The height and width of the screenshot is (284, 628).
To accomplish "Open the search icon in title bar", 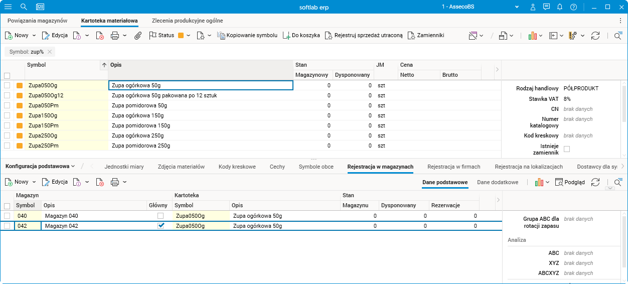I will [x=24, y=7].
